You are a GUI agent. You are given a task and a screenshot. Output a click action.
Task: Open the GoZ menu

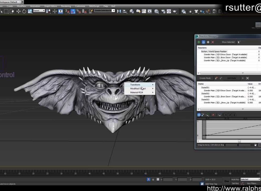coord(113,6)
